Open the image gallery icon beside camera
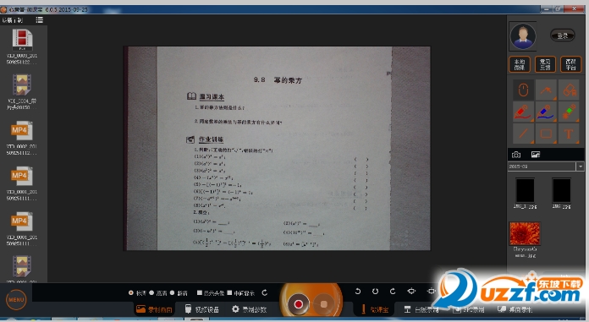The width and height of the screenshot is (589, 322). tap(536, 155)
